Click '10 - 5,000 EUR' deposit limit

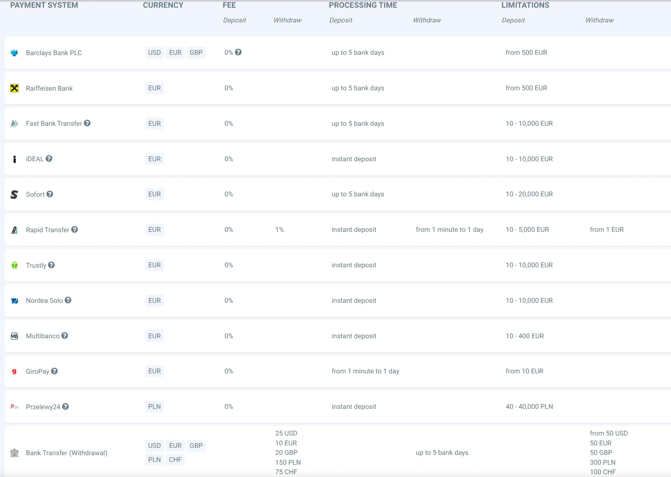coord(528,230)
